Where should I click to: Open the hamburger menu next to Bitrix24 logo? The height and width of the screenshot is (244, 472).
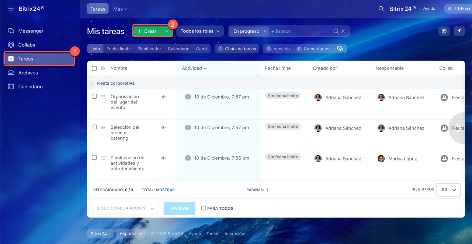(x=11, y=8)
